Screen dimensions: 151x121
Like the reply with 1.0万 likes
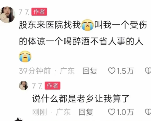112,112
